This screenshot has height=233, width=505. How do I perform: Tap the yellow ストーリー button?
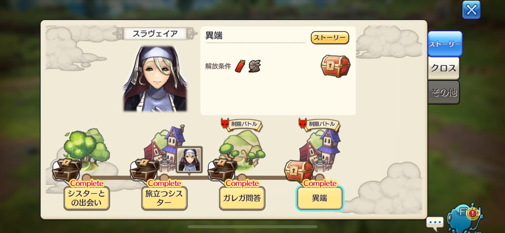click(330, 38)
